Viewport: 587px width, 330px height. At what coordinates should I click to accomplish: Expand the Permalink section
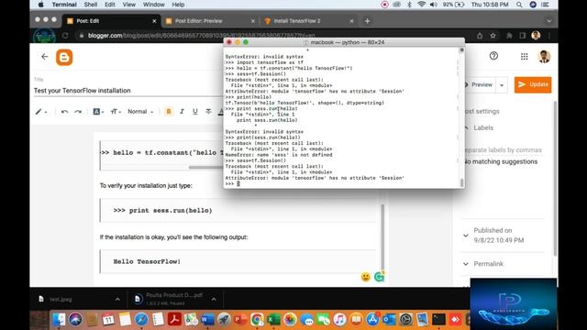(x=466, y=264)
